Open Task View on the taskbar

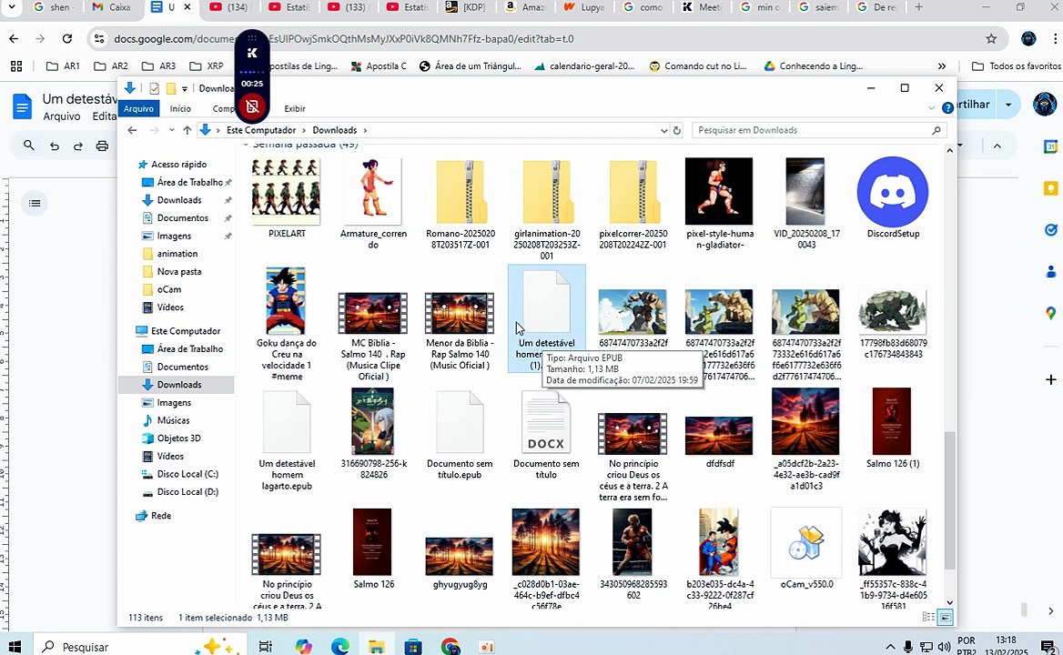tap(265, 646)
